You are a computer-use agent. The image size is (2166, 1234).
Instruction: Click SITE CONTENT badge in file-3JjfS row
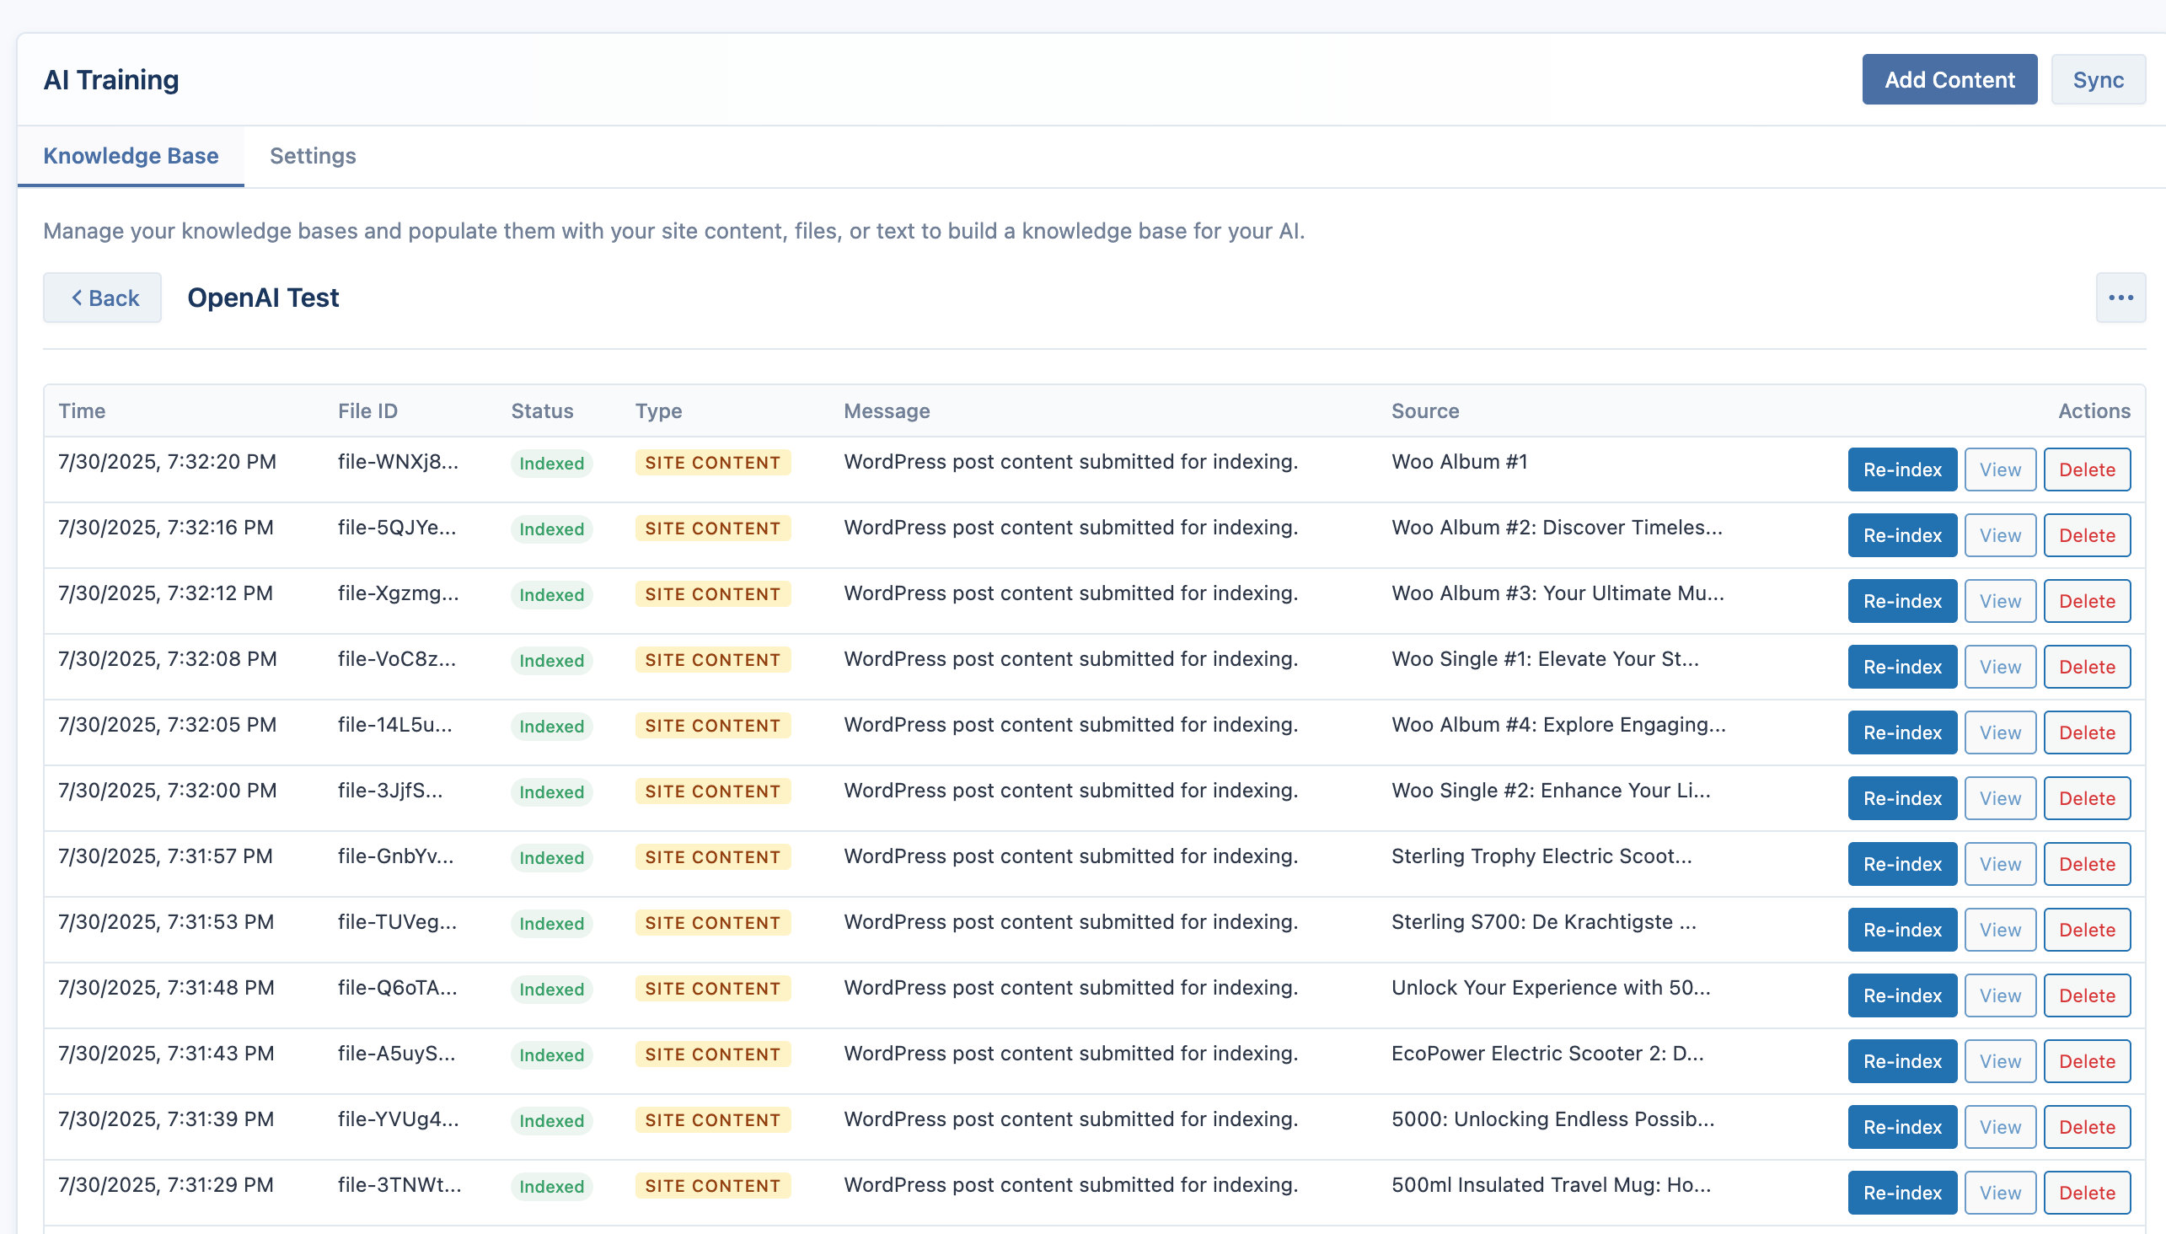pyautogui.click(x=713, y=791)
